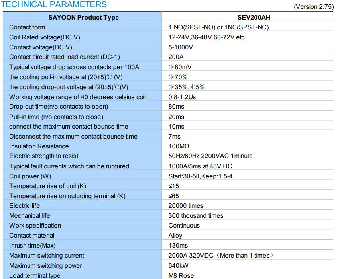Viewport: 340px width, 279px height.
Task: Click the 'Work specification' label
Action: tap(35, 226)
